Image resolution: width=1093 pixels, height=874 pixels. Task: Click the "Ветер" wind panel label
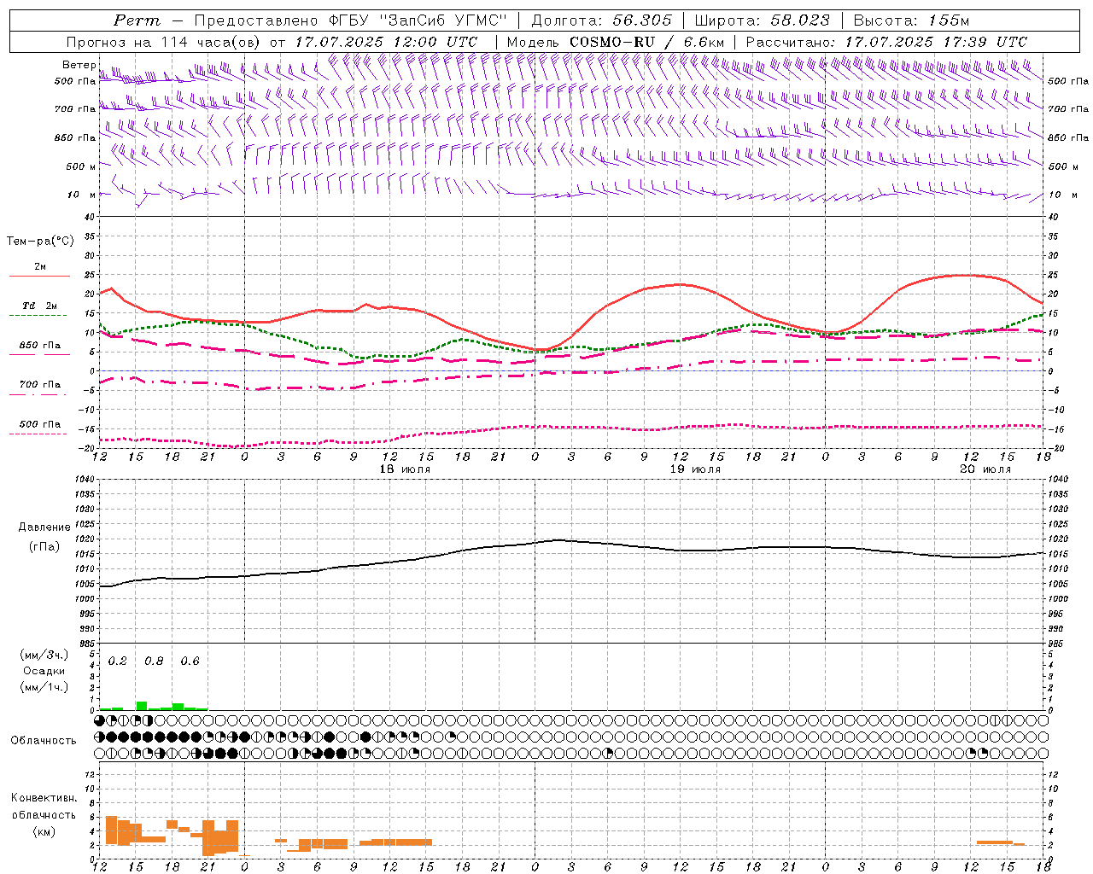pos(79,65)
